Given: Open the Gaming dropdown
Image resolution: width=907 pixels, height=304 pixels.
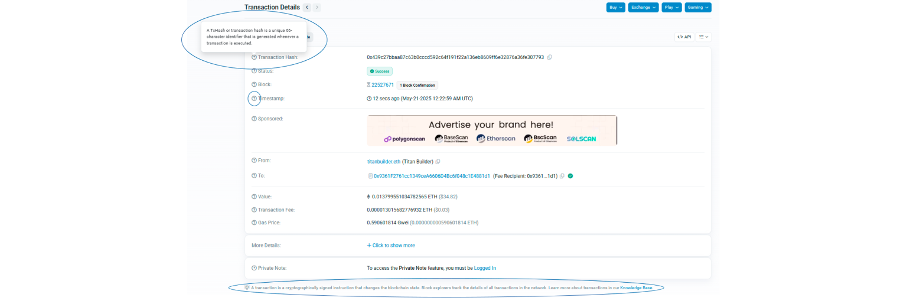Looking at the screenshot, I should coord(698,7).
